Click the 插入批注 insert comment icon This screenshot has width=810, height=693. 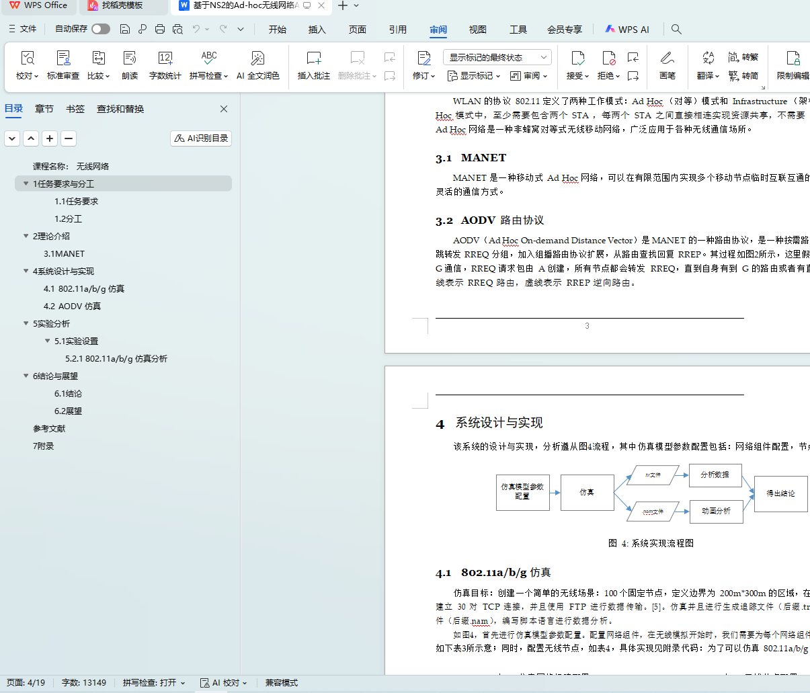pyautogui.click(x=313, y=58)
